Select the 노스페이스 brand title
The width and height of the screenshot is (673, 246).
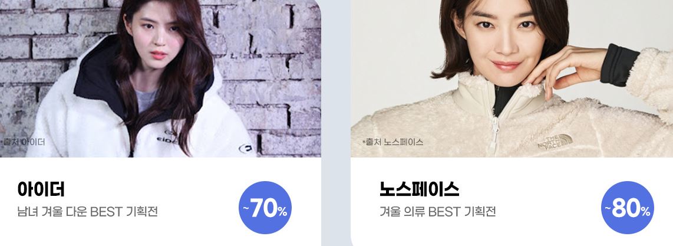tap(419, 189)
